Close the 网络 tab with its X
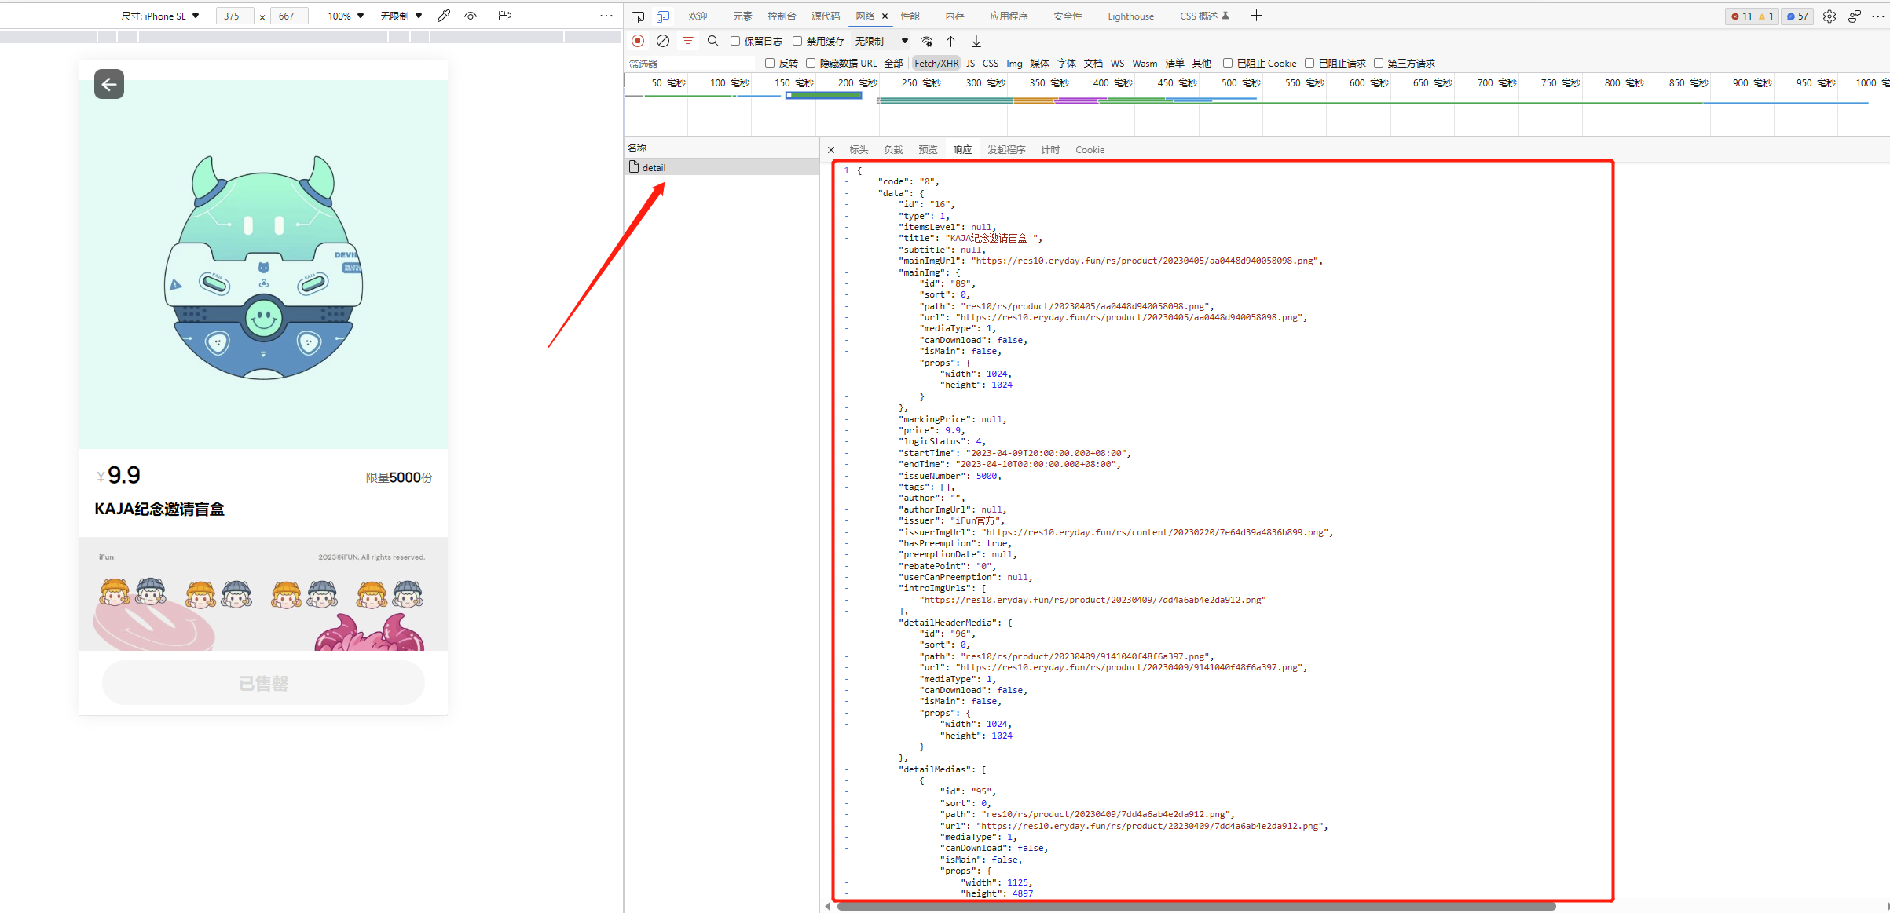 coord(885,16)
